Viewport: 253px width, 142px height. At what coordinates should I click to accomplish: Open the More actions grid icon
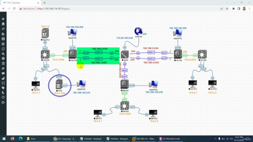(3, 44)
